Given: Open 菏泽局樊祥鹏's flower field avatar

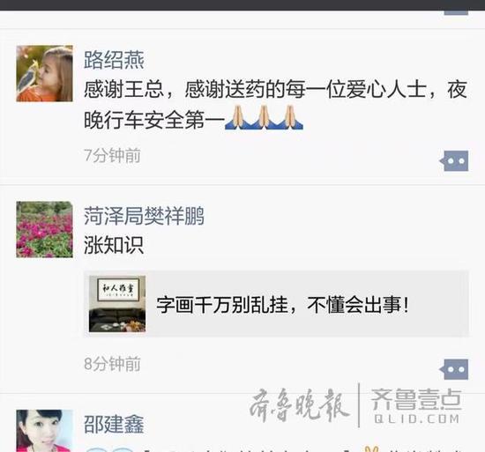Looking at the screenshot, I should click(x=45, y=229).
